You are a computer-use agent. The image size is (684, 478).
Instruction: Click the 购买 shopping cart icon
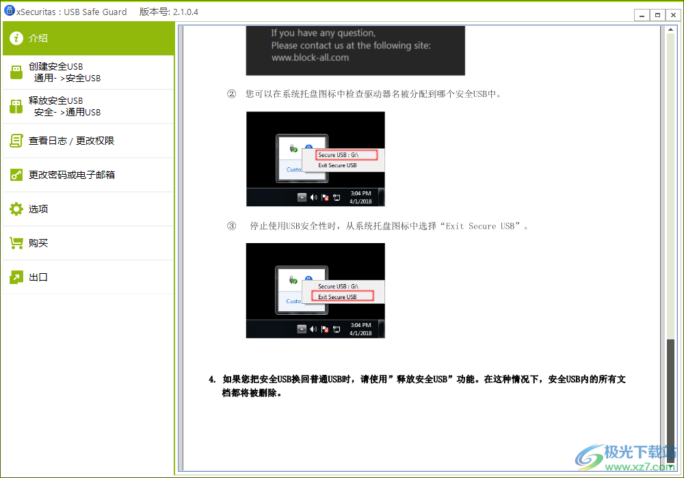coord(16,243)
